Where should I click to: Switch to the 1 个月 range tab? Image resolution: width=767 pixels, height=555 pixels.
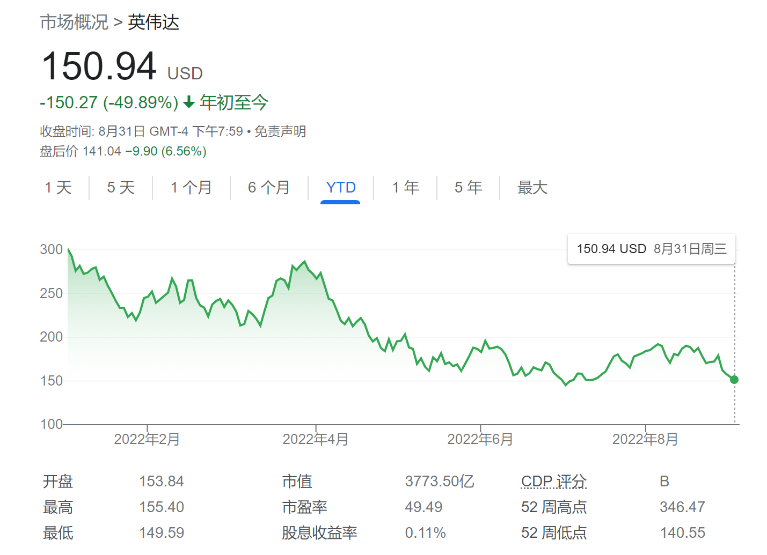(x=191, y=188)
